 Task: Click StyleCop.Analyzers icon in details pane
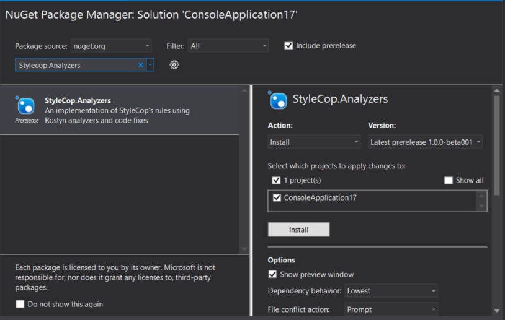(x=277, y=100)
